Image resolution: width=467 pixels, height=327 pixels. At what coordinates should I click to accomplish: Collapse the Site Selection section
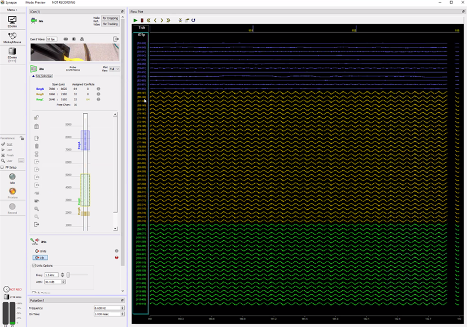32,76
